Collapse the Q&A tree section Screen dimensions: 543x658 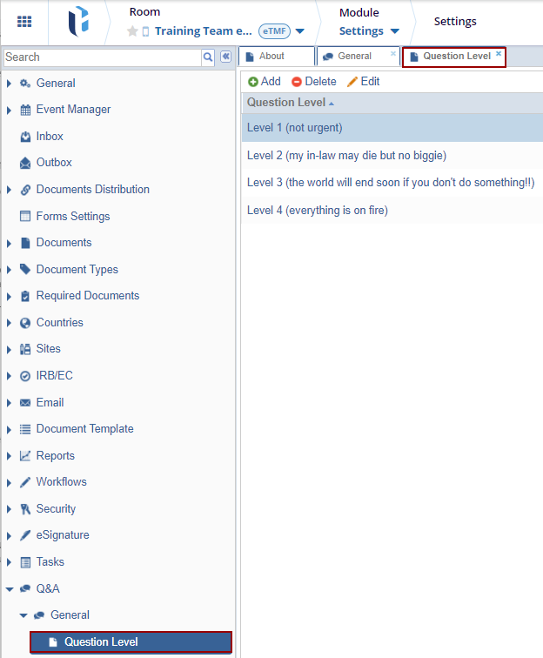[x=9, y=589]
